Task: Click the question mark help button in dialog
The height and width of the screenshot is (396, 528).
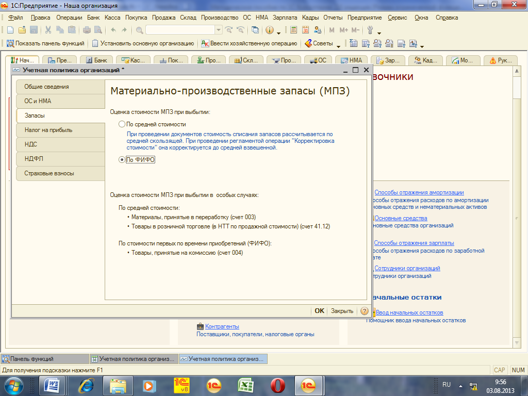Action: pos(364,311)
